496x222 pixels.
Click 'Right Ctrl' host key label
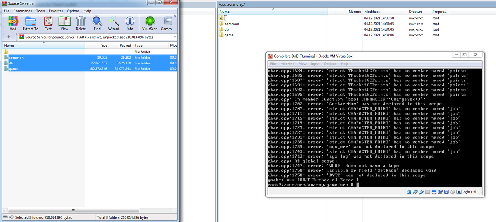coord(469,192)
